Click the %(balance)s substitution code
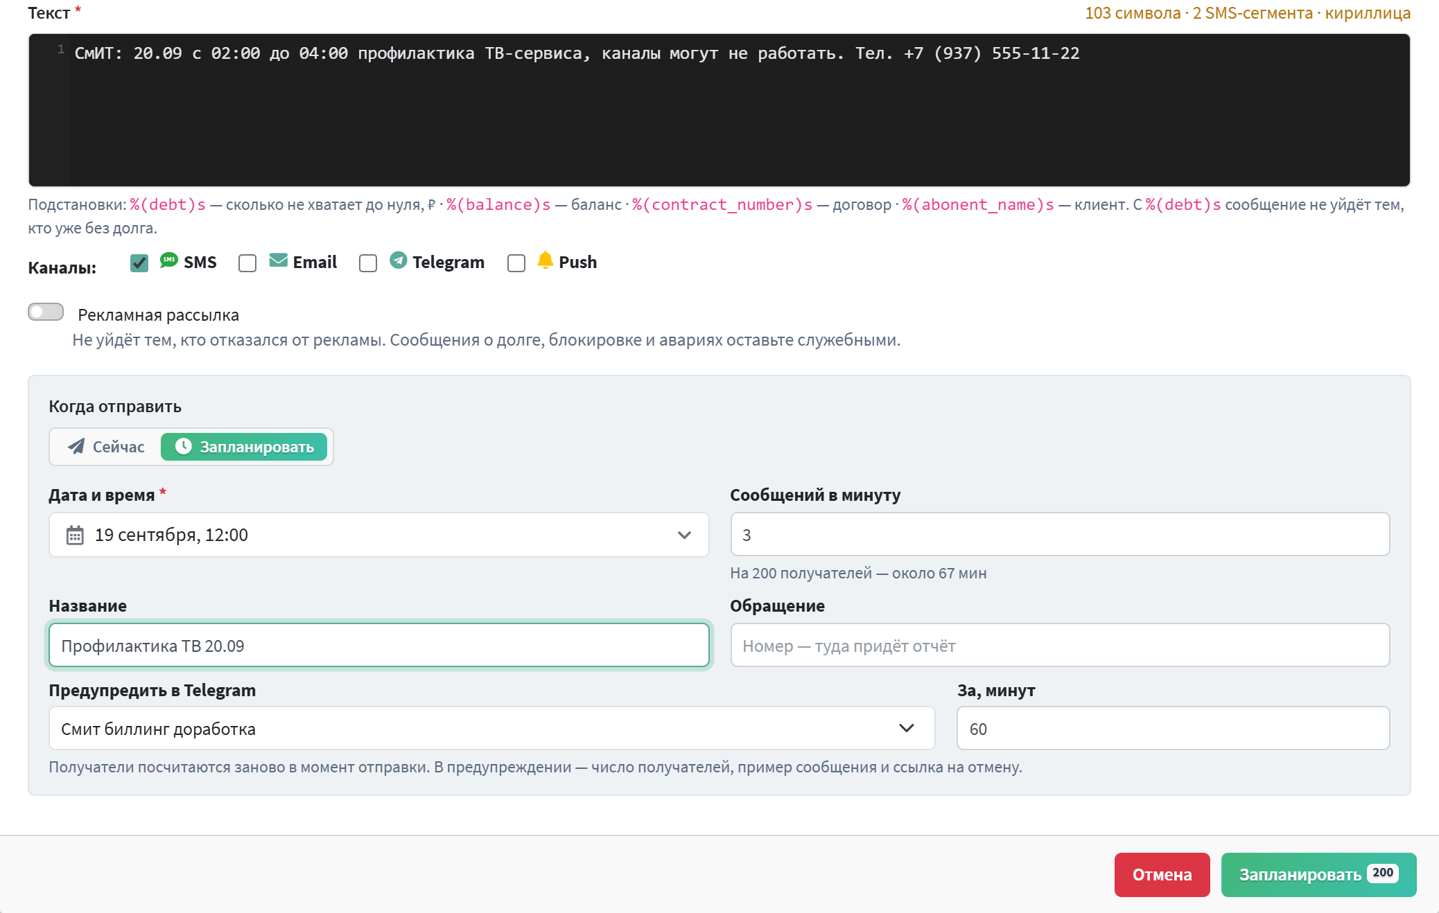 pyautogui.click(x=498, y=205)
